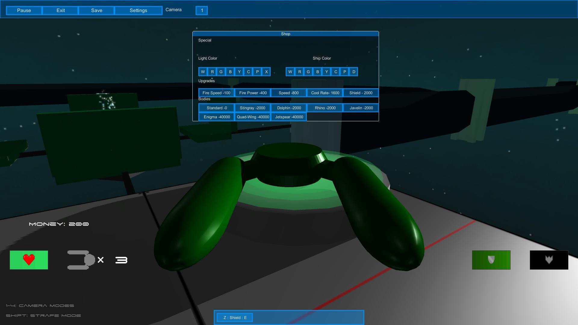Viewport: 578px width, 325px height.
Task: Switch camera with the 1 button
Action: click(202, 11)
